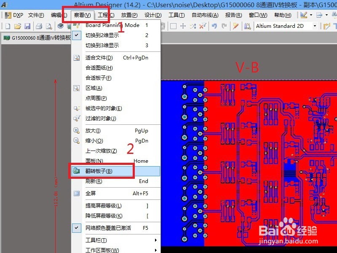Screen dimensions: 337x253
Task: Choose 切换到3维显示 menu entry
Action: (x=116, y=46)
